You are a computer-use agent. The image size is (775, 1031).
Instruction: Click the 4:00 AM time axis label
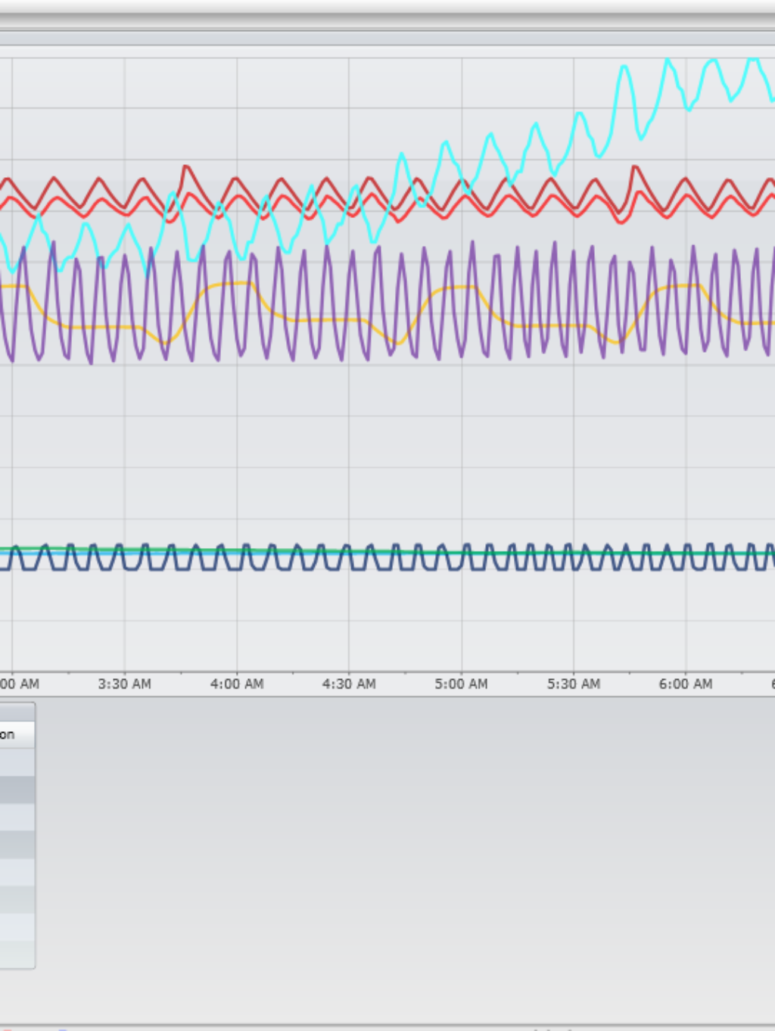coord(237,684)
